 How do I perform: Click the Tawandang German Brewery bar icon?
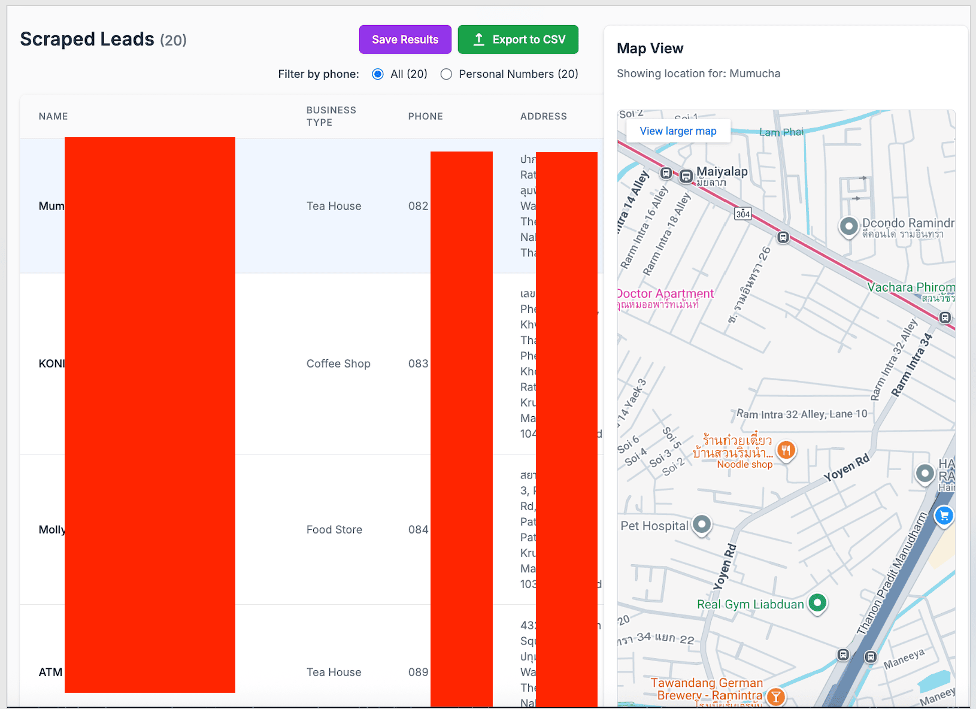tap(775, 696)
